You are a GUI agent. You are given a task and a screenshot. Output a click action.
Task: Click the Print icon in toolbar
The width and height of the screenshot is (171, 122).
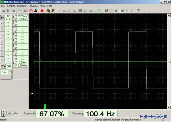tap(20, 11)
